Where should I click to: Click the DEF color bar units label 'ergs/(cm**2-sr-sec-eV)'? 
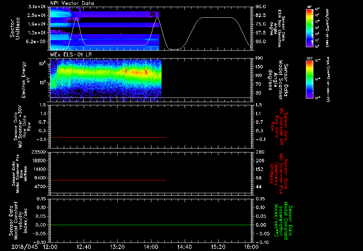(x=328, y=79)
